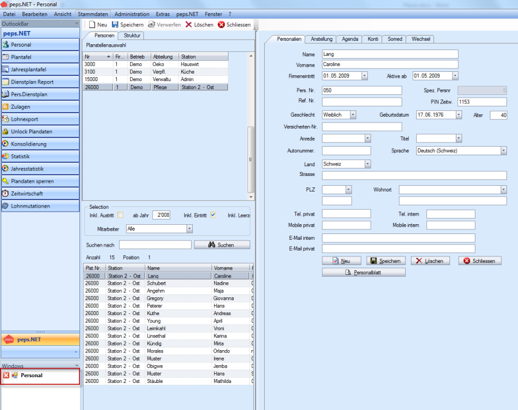Image resolution: width=518 pixels, height=410 pixels.
Task: Open the Stammdaten menu
Action: point(93,14)
